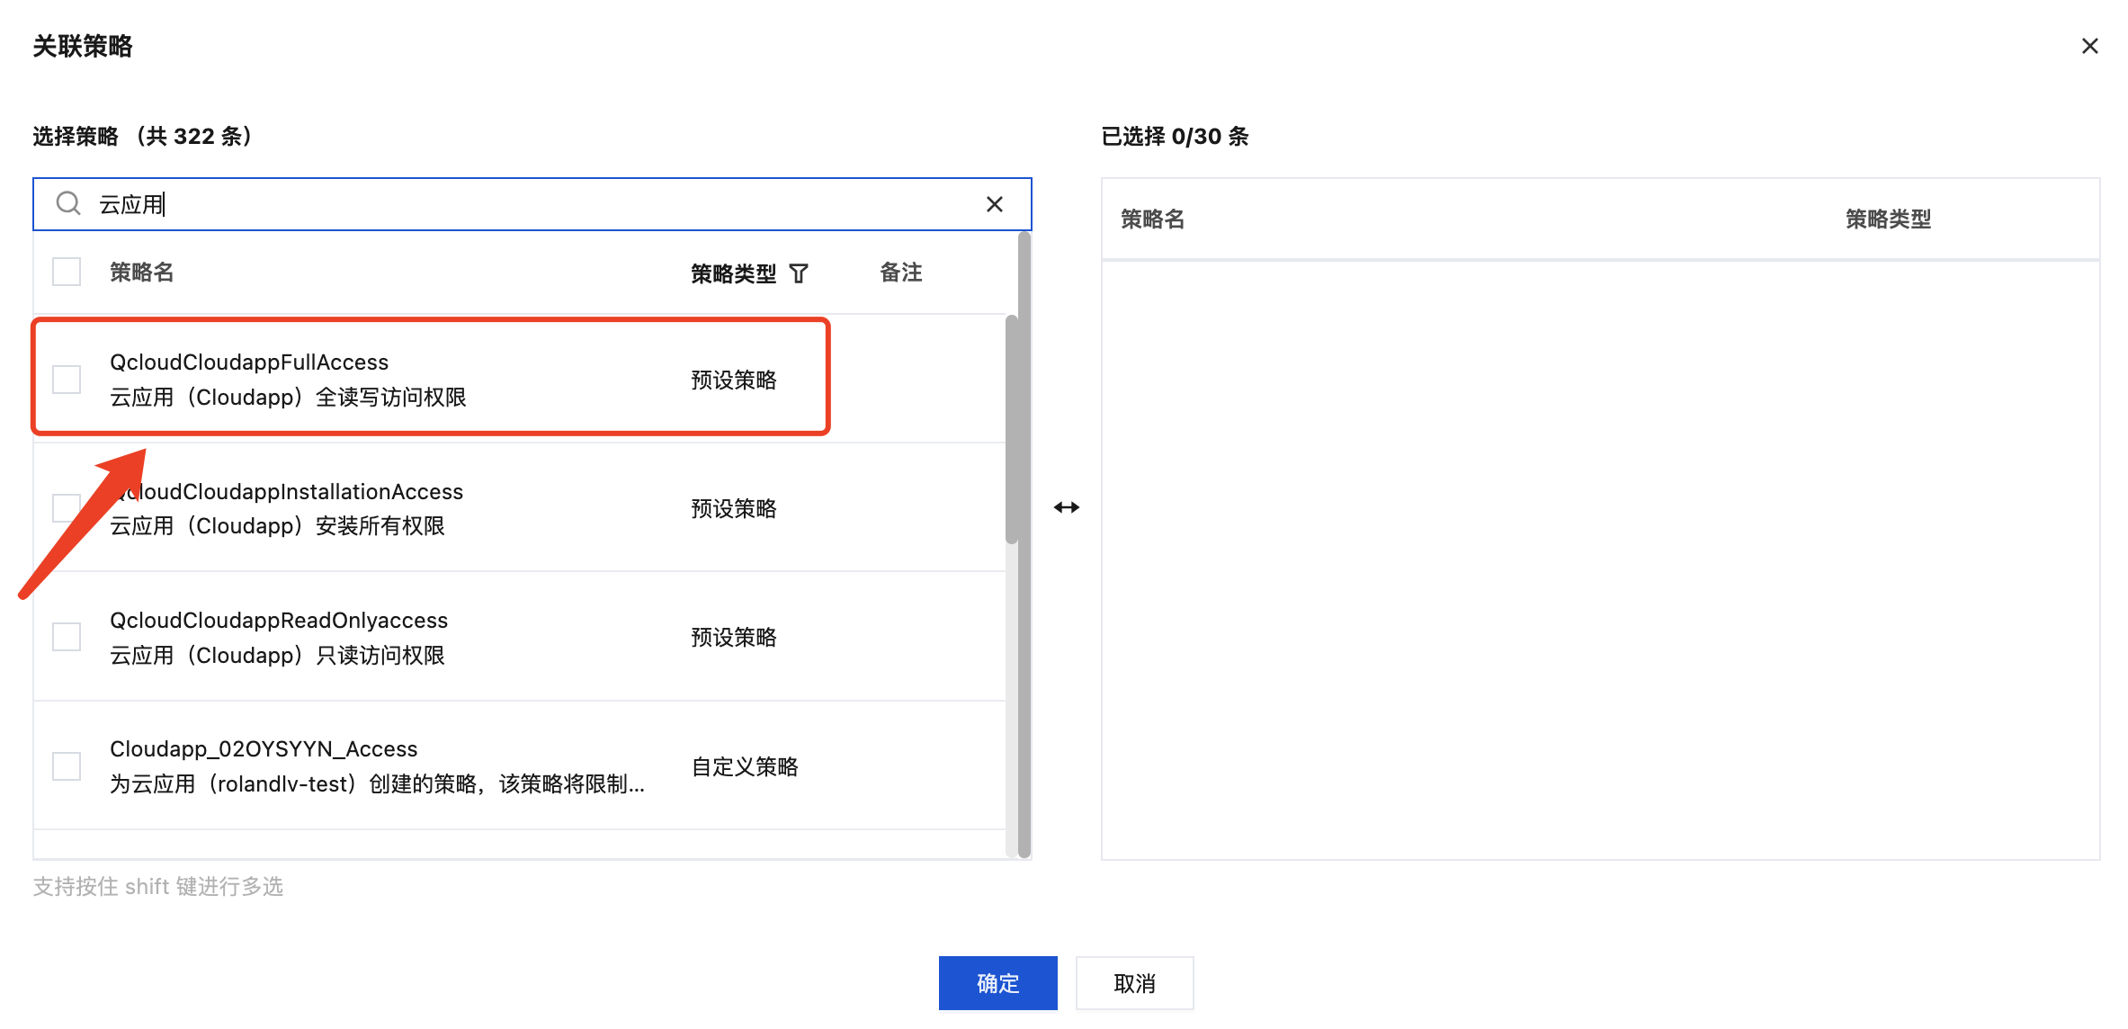
Task: Select the QcloudCloudappReadOnlyaccess policy row name
Action: [279, 621]
